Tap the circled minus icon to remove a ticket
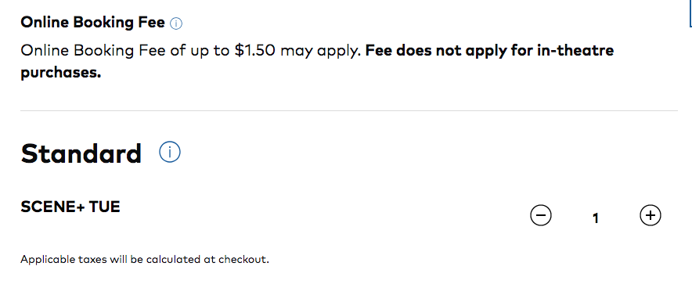 (541, 215)
